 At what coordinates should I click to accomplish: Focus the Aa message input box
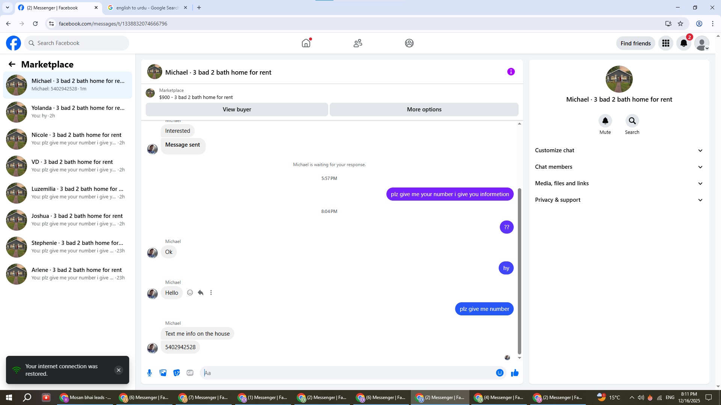click(348, 373)
